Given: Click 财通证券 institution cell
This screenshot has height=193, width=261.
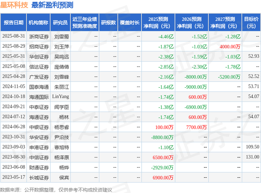Looking at the screenshot, I should (x=39, y=168).
